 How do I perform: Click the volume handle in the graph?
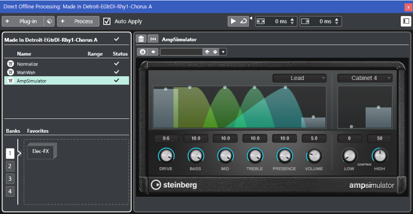[313, 117]
